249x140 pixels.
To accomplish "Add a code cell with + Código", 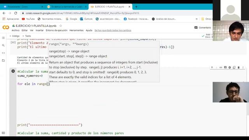I will tap(14, 36).
